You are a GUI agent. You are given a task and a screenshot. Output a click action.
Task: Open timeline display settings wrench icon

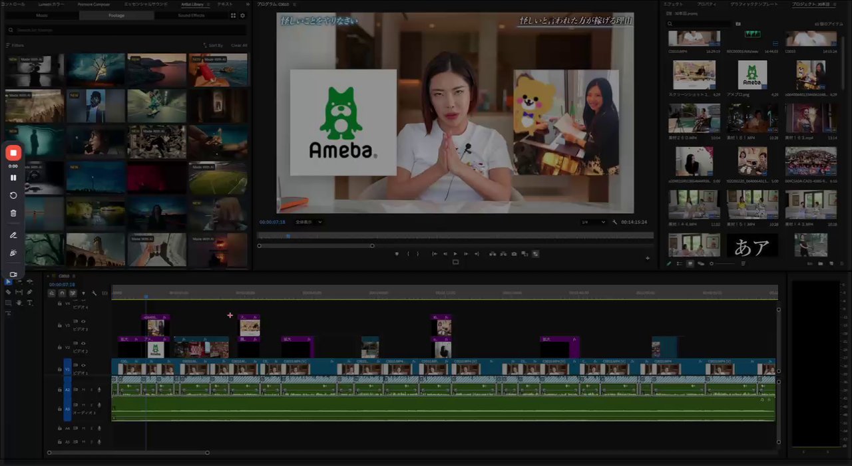pos(94,293)
